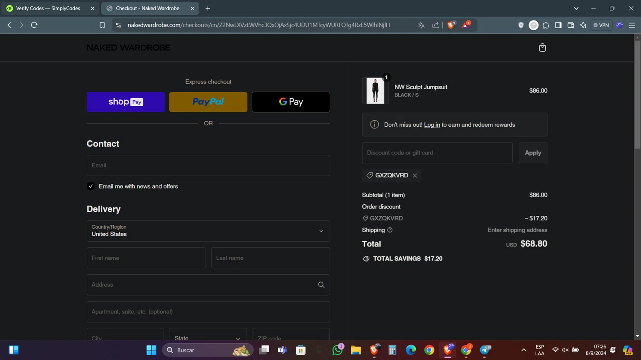641x360 pixels.
Task: Open the Brave Wallet icon
Action: tap(570, 25)
